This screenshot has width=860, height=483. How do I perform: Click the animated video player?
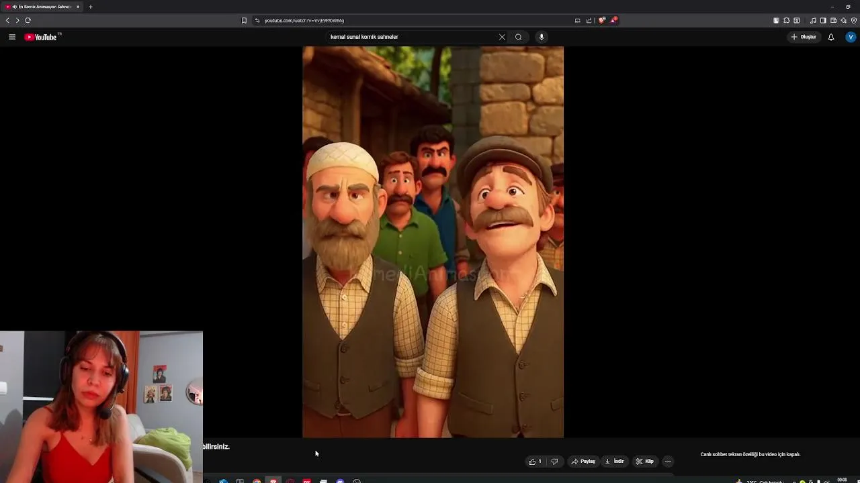pos(433,242)
